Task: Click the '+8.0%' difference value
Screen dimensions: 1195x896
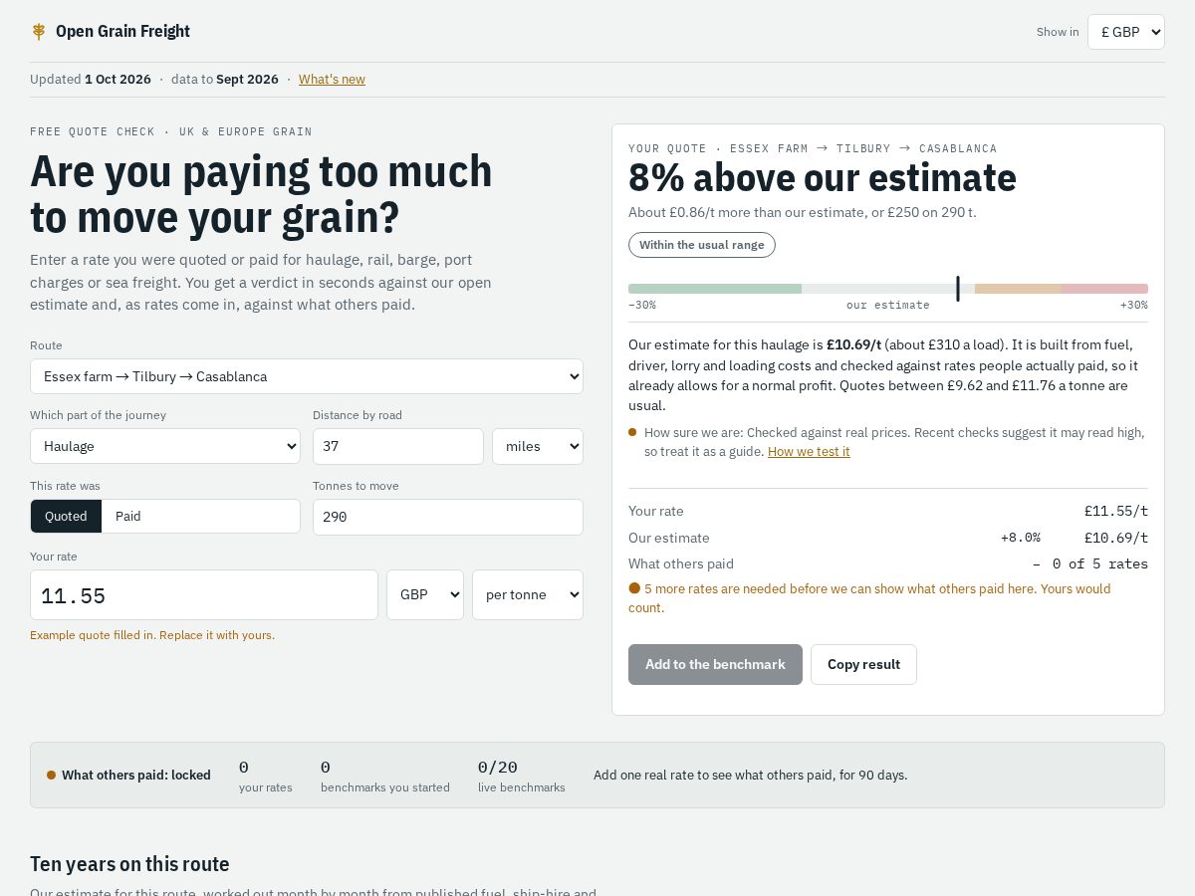Action: pyautogui.click(x=1021, y=538)
